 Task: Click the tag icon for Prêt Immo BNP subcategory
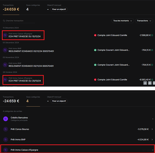click(x=5, y=140)
